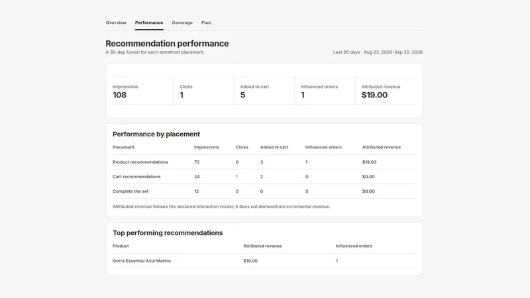The width and height of the screenshot is (530, 298).
Task: Click the attributed revenue disclaimer note
Action: 221,207
